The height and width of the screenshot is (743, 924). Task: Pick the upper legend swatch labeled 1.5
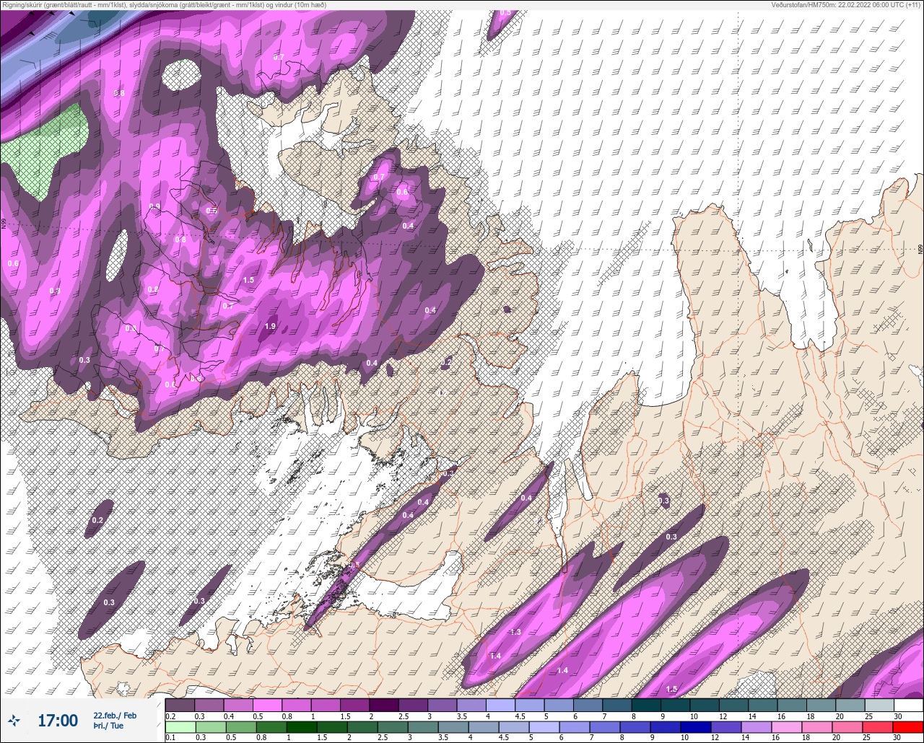pyautogui.click(x=354, y=705)
